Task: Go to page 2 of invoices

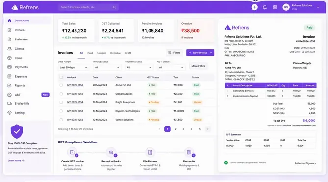Action: point(176,129)
